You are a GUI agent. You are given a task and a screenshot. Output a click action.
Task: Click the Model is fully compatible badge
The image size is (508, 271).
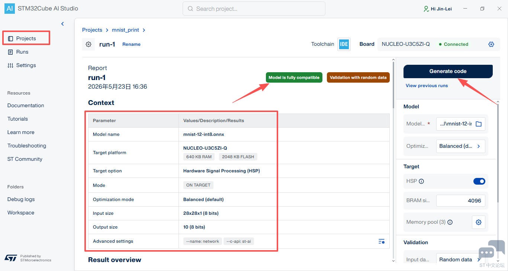point(294,77)
